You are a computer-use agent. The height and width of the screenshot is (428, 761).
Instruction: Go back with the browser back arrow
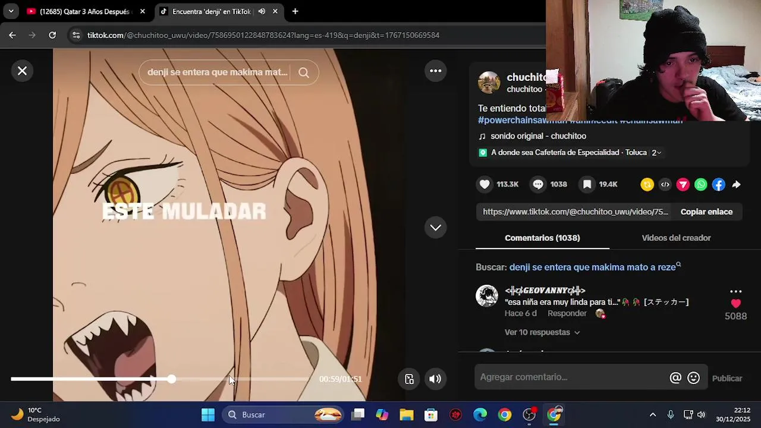(12, 35)
